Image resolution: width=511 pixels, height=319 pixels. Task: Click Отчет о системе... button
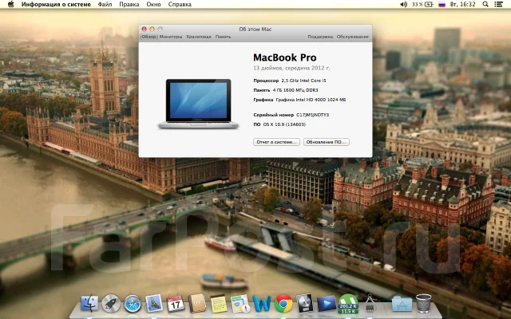pos(276,142)
